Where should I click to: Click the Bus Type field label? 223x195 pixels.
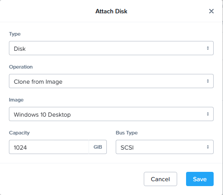tap(127, 133)
